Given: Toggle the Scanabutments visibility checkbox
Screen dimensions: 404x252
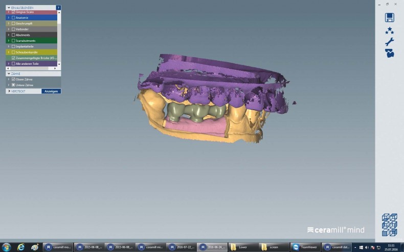Looking at the screenshot, I should tap(13, 40).
